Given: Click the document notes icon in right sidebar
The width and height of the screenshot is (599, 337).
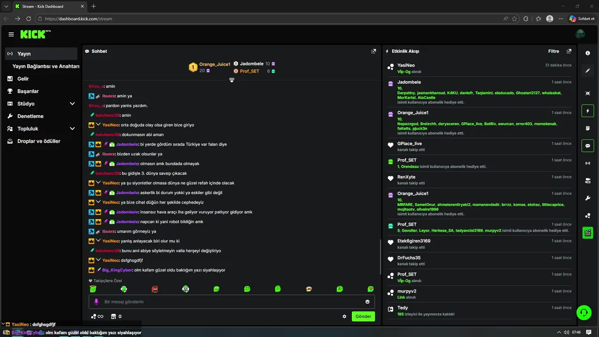Looking at the screenshot, I should coord(588,128).
